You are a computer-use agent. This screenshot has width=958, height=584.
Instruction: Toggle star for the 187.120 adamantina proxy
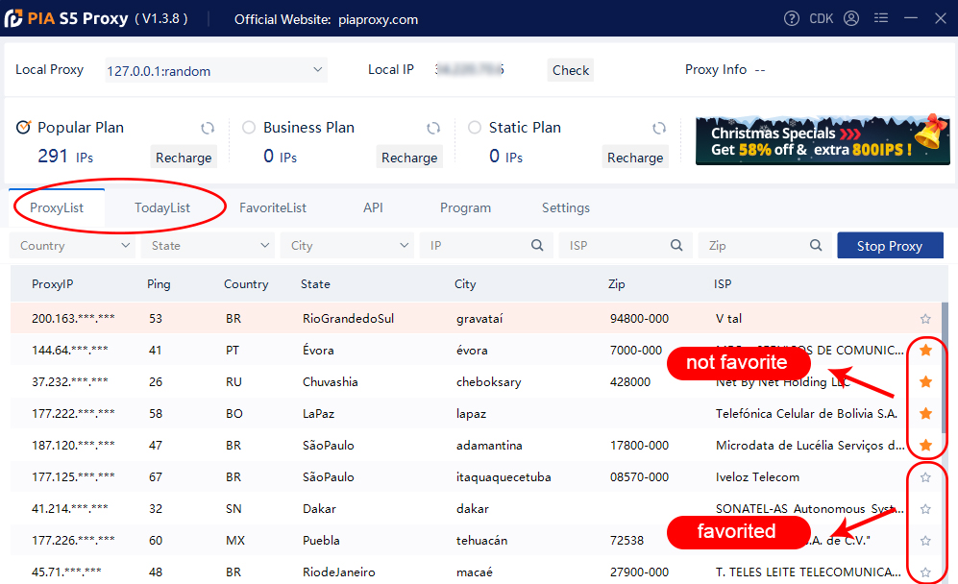925,445
